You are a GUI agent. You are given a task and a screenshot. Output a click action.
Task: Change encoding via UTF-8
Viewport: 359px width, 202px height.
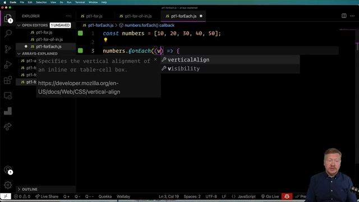(211, 196)
